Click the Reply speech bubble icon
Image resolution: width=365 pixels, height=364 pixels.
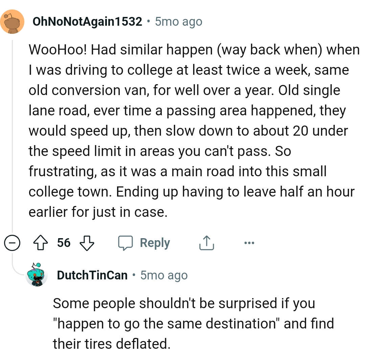point(126,243)
